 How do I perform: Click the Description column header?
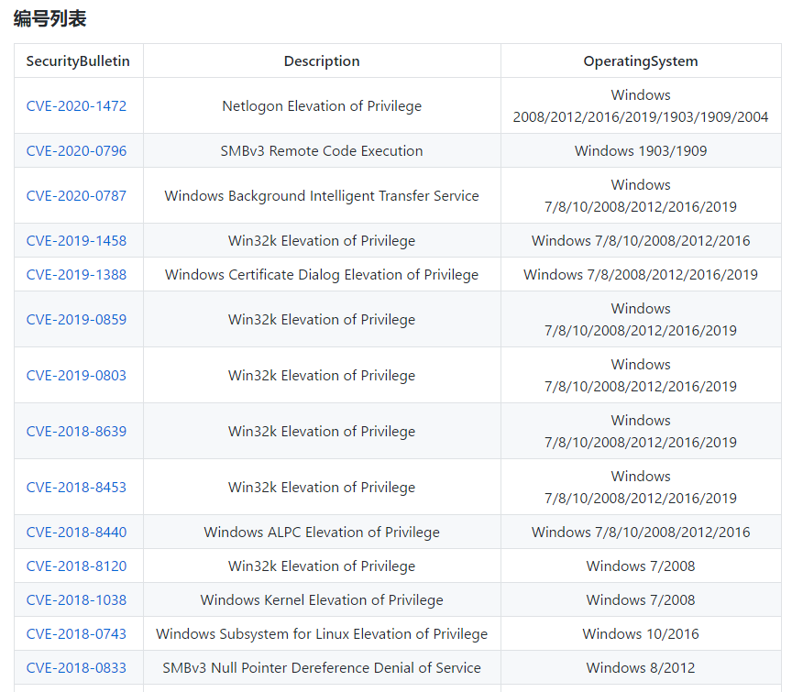tap(322, 61)
